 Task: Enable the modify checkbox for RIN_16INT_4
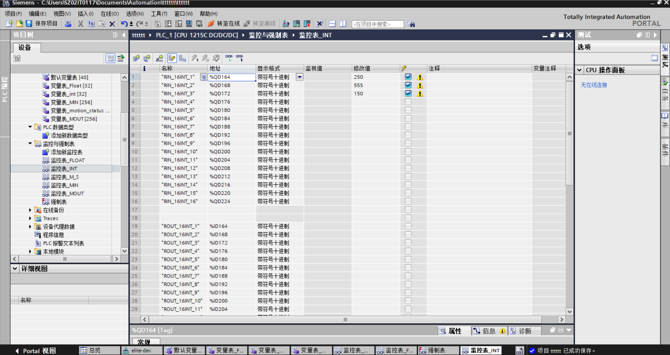click(408, 102)
